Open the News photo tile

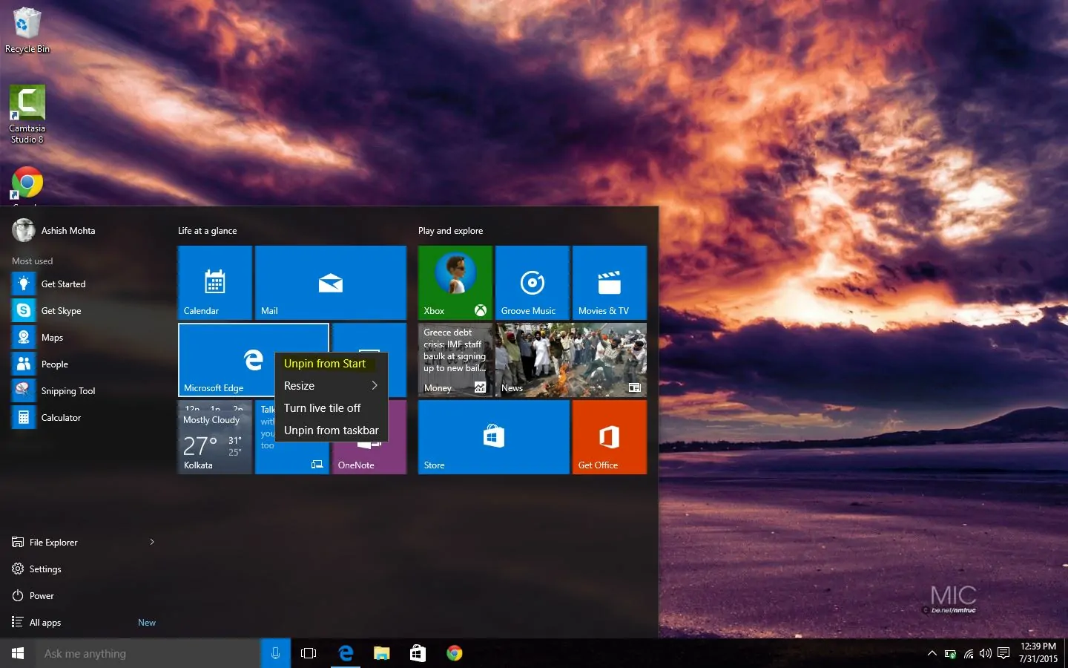tap(571, 360)
